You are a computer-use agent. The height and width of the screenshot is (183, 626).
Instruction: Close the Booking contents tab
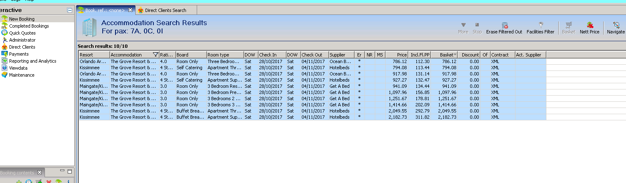(x=40, y=172)
